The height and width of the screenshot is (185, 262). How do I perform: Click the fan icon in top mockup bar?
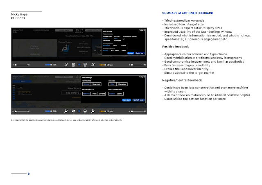click(x=73, y=65)
